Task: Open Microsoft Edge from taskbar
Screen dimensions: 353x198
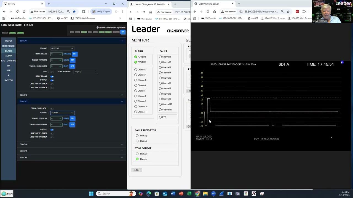Action: [x=149, y=194]
